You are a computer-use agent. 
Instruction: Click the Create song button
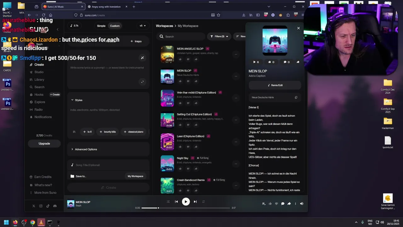pyautogui.click(x=108, y=188)
